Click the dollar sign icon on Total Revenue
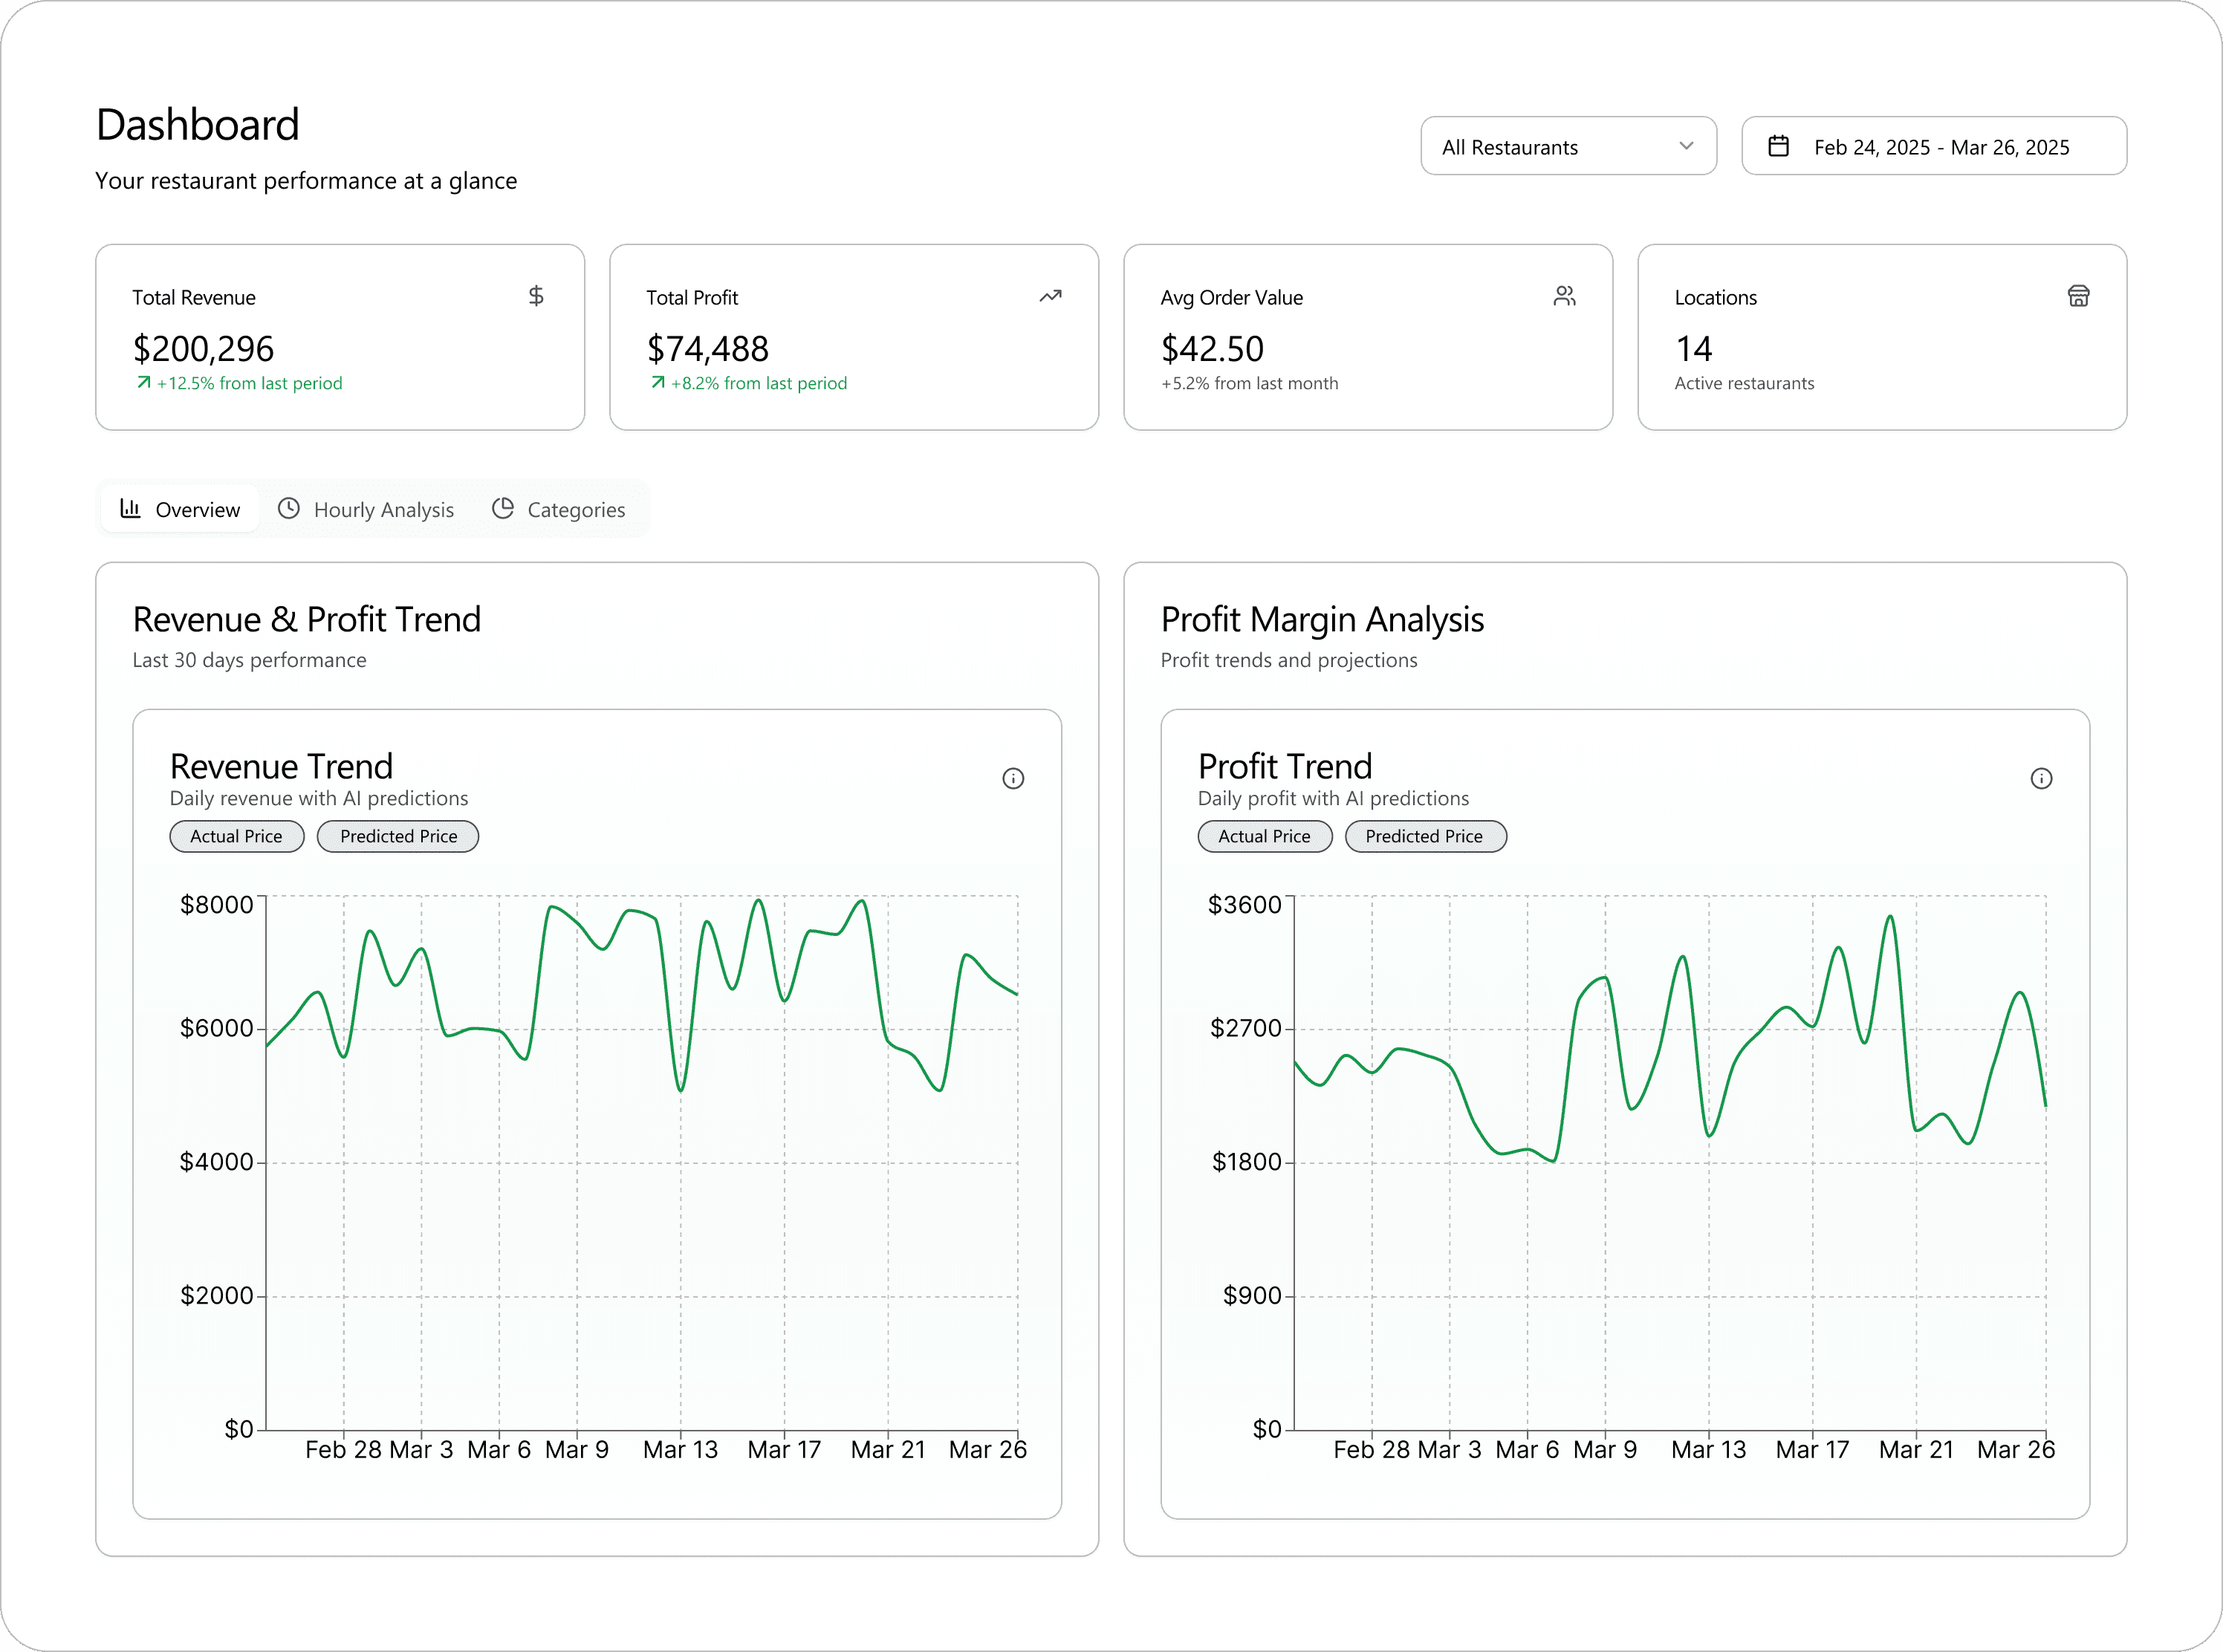This screenshot has width=2223, height=1652. point(536,296)
